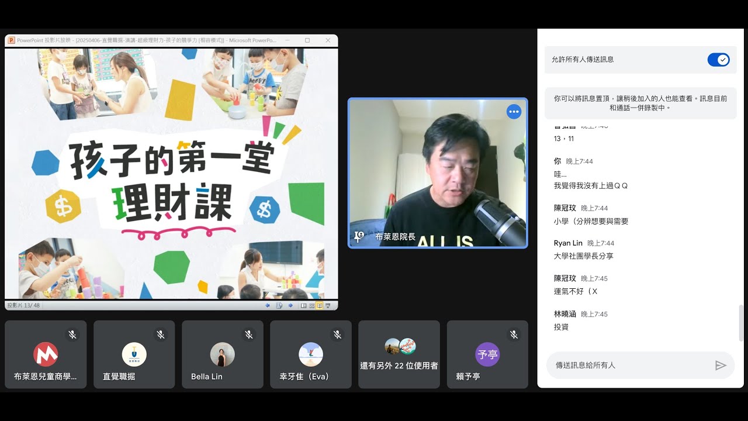Click the PowerPoint app icon in title bar
748x421 pixels.
click(11, 40)
